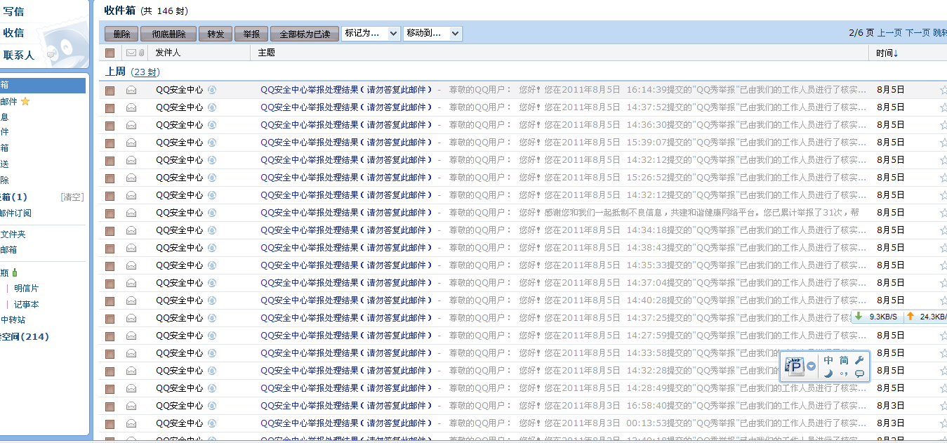Image resolution: width=947 pixels, height=443 pixels.
Task: Click 全部标为已读 button
Action: pyautogui.click(x=305, y=34)
